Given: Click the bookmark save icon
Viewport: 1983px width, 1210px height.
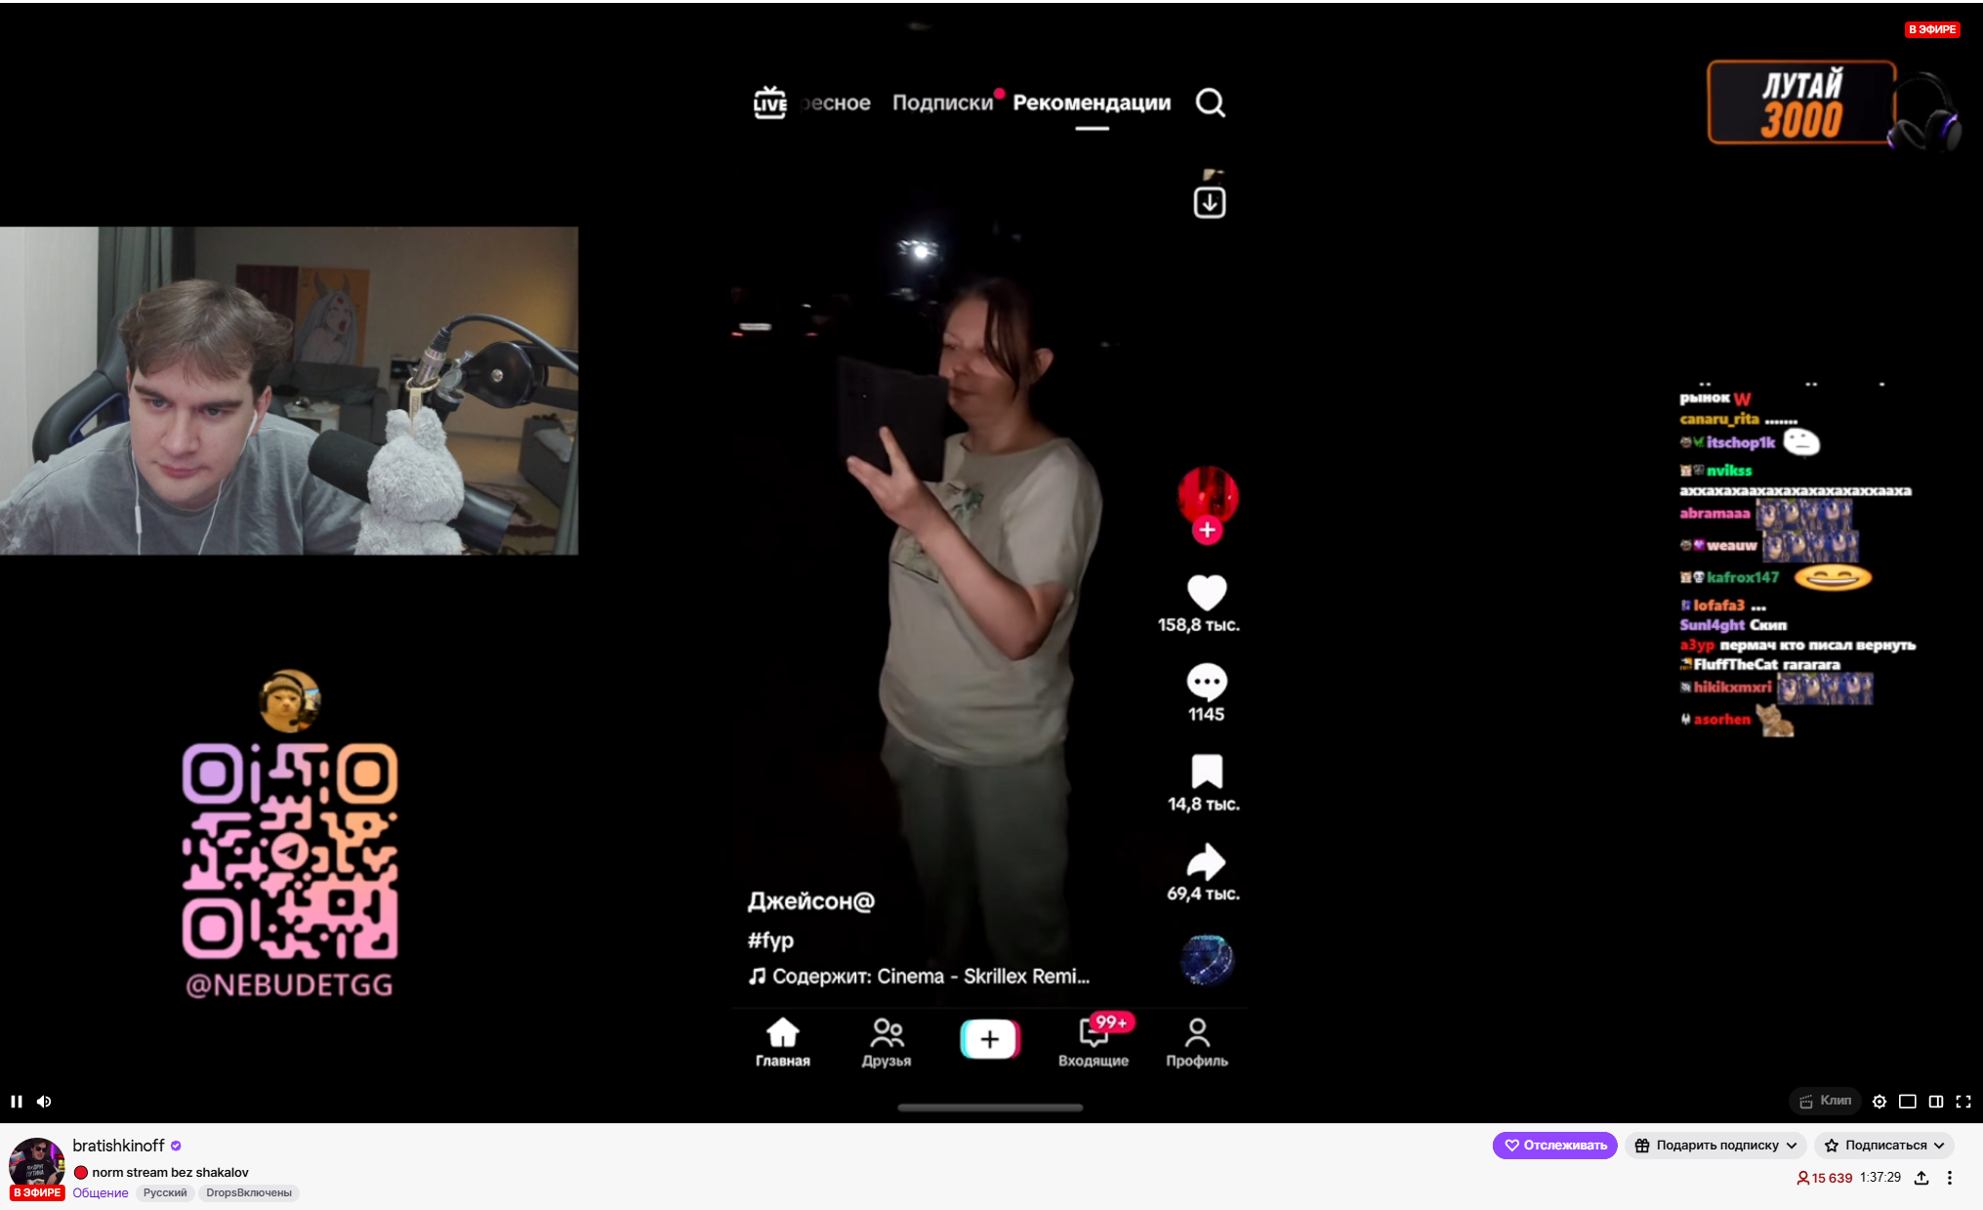Looking at the screenshot, I should tap(1206, 772).
